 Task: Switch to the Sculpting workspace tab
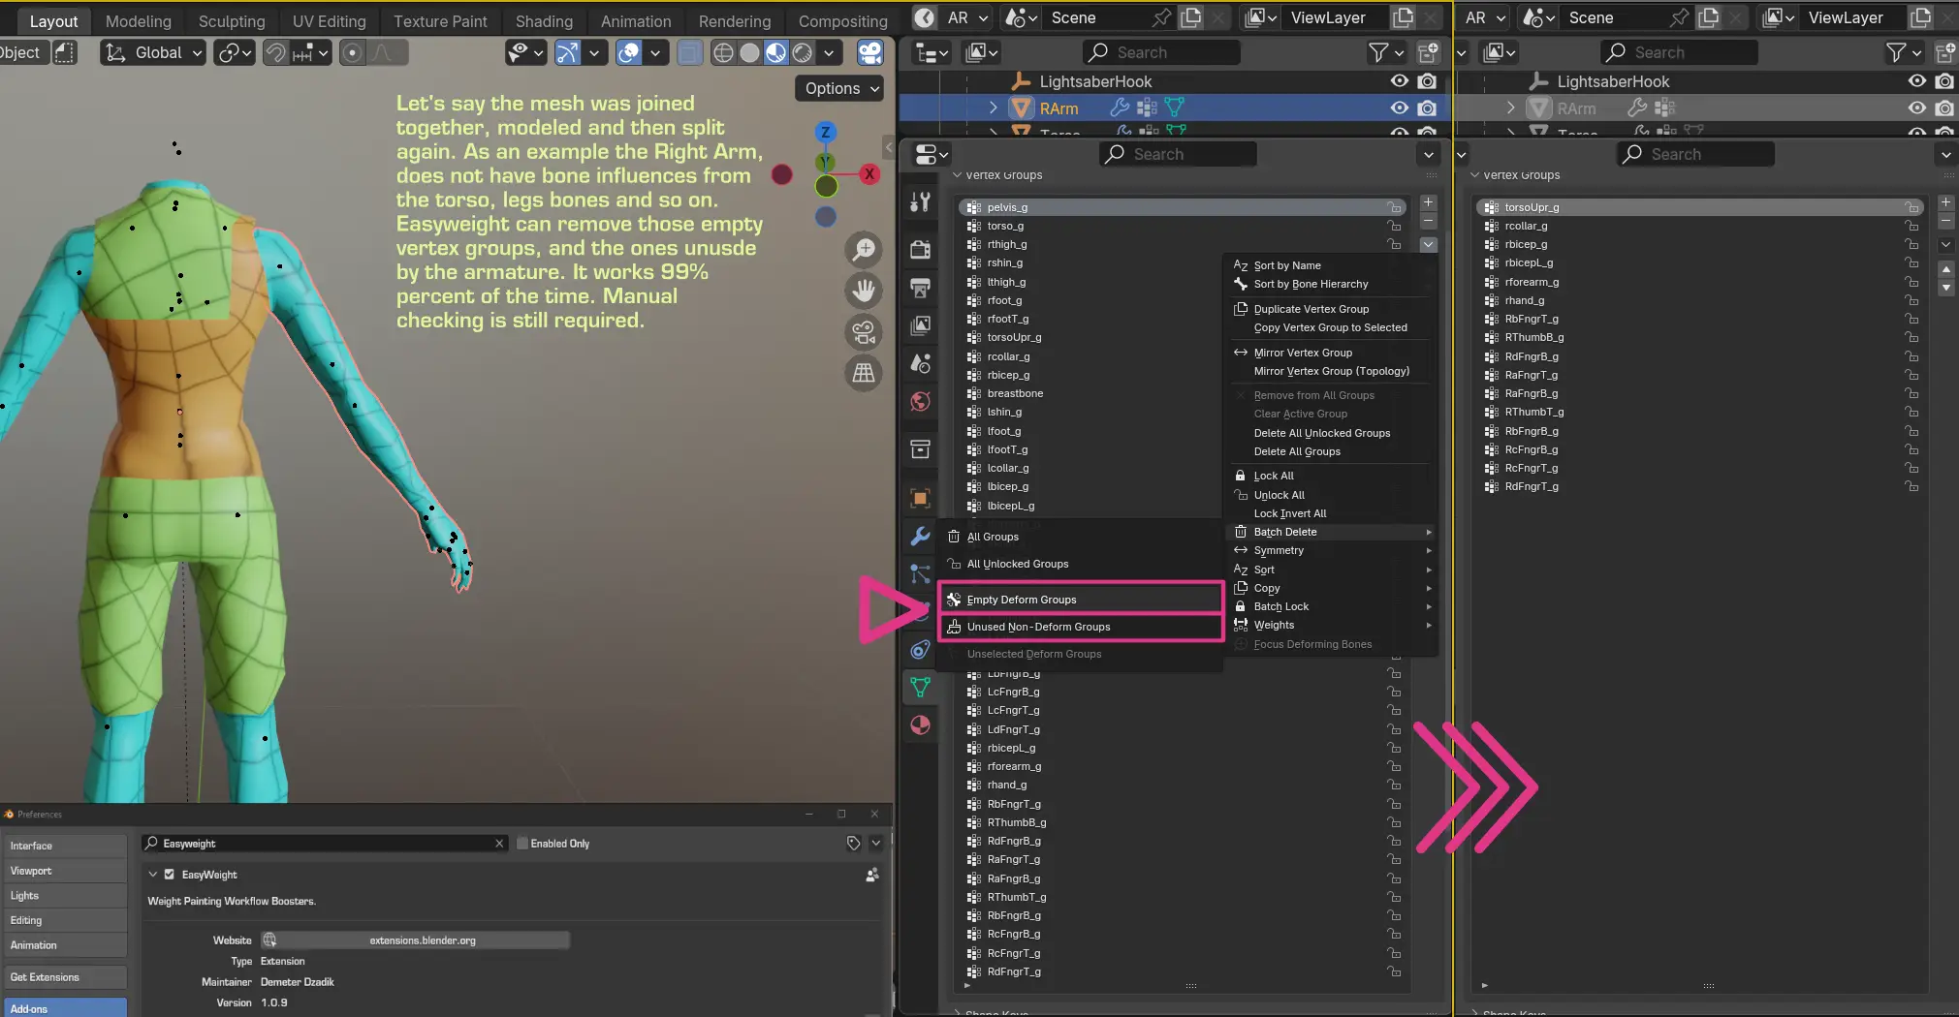point(232,21)
